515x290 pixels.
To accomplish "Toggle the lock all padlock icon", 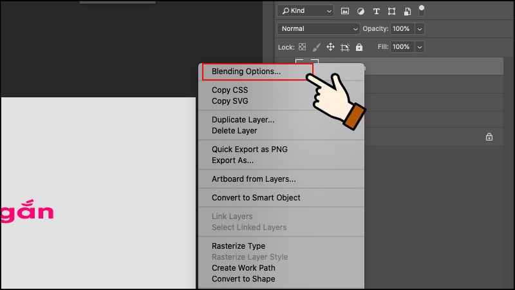I will pyautogui.click(x=359, y=47).
